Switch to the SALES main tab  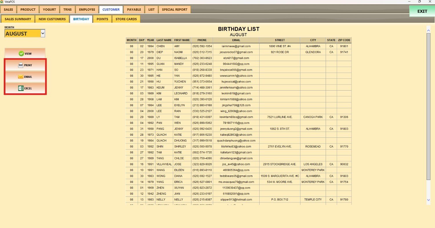(x=8, y=10)
